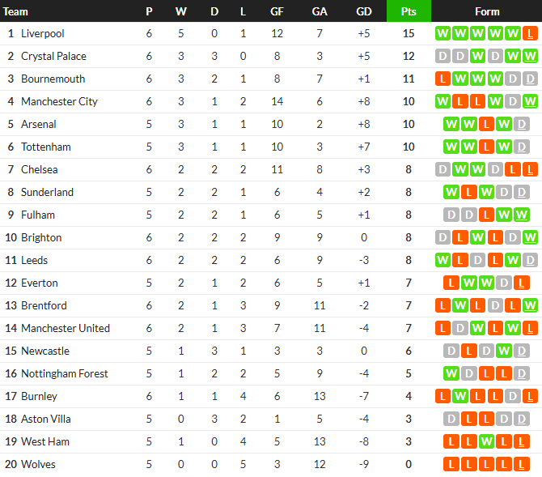Click West Ham's W form badge
The image size is (542, 477).
click(x=486, y=442)
